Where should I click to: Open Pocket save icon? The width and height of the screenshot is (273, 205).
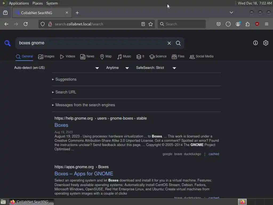219,24
